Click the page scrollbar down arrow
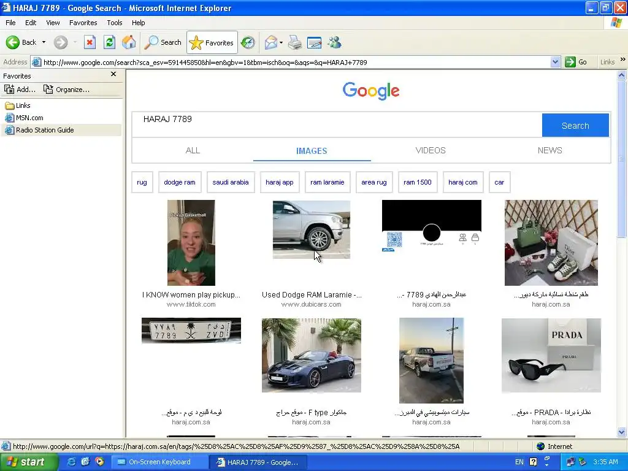Screen dimensions: 628x471 coord(622,432)
